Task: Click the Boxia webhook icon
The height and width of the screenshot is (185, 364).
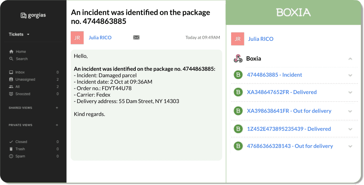Action: (238, 59)
